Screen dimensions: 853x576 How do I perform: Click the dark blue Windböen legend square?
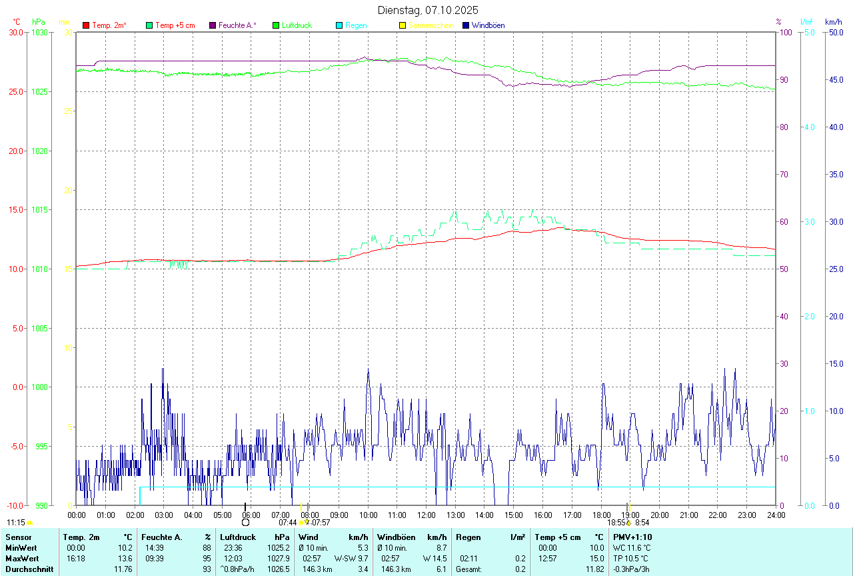tap(466, 25)
